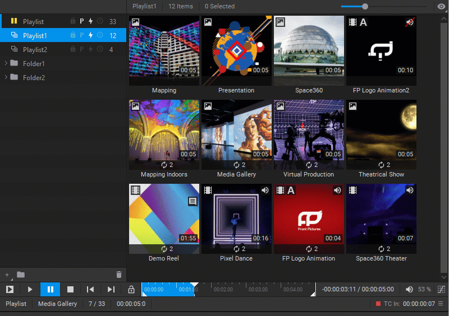
Task: Toggle the lock icon in transport bar
Action: click(x=131, y=290)
